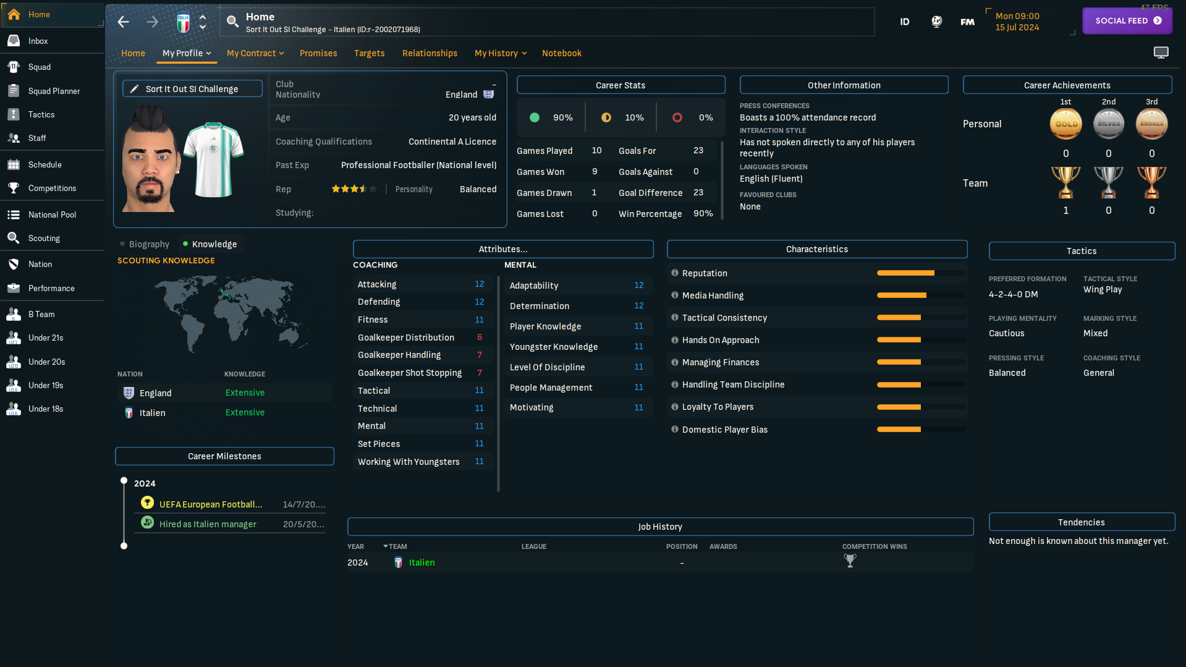Click the Tendencies panel button
Viewport: 1186px width, 667px height.
click(1082, 522)
